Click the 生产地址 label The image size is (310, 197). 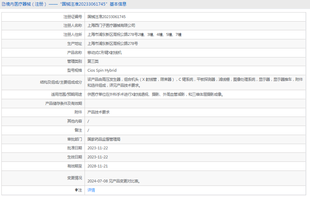74,44
